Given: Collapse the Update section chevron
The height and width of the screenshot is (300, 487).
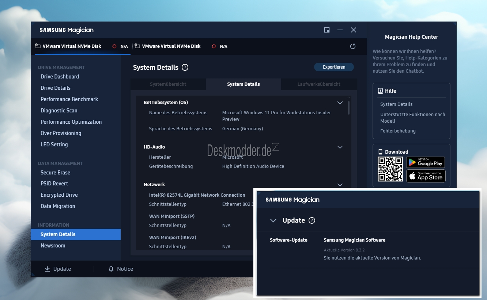Looking at the screenshot, I should click(x=273, y=220).
